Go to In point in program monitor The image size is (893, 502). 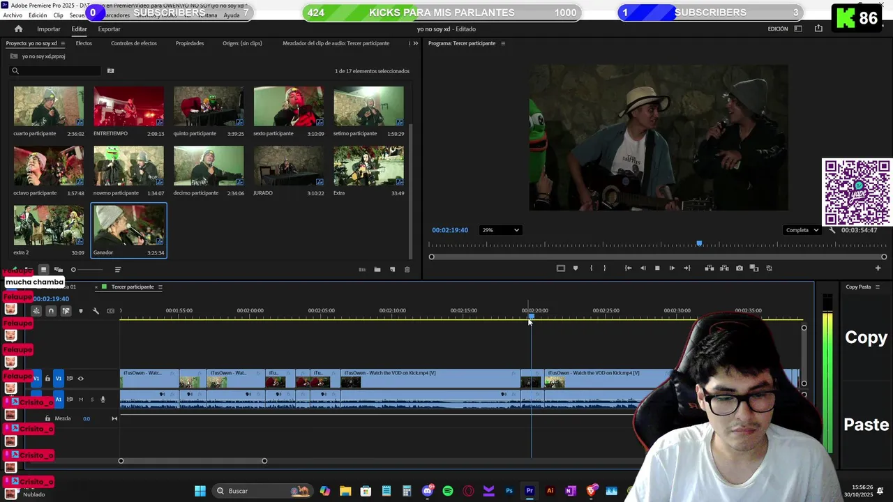628,268
